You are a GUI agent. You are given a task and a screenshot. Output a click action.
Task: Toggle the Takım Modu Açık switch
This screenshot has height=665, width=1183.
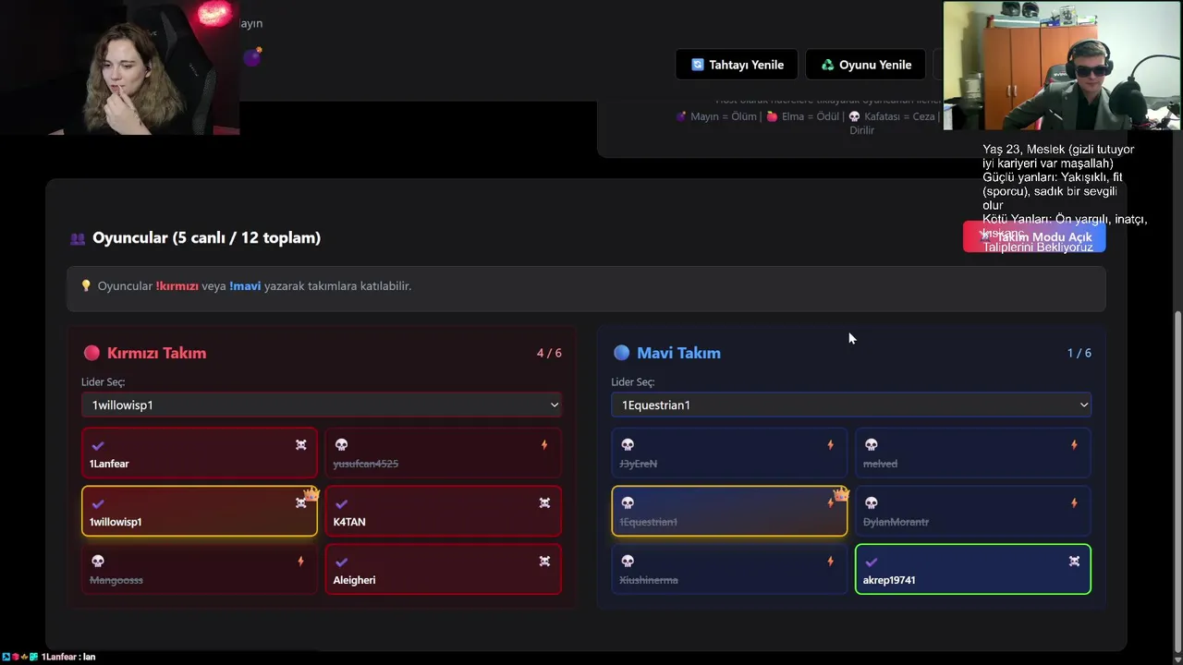(1034, 237)
